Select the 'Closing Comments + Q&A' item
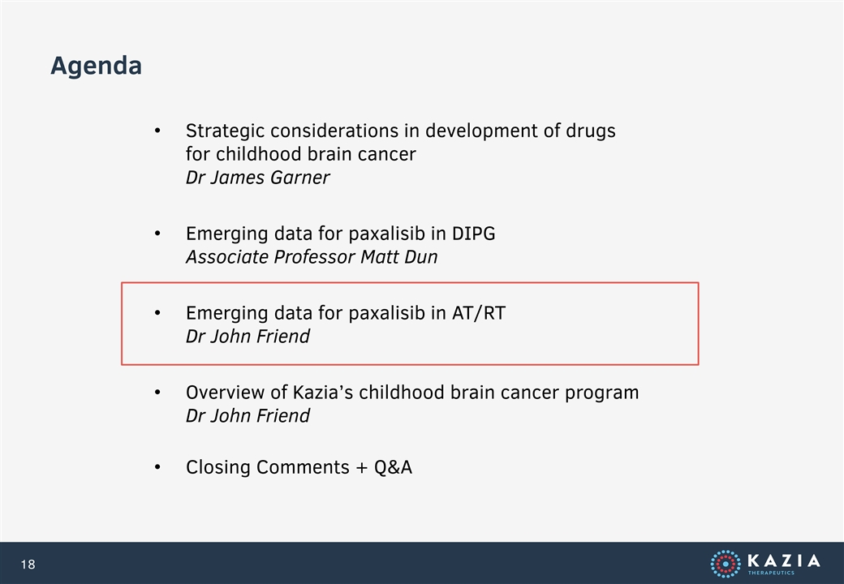Image resolution: width=844 pixels, height=584 pixels. (299, 467)
